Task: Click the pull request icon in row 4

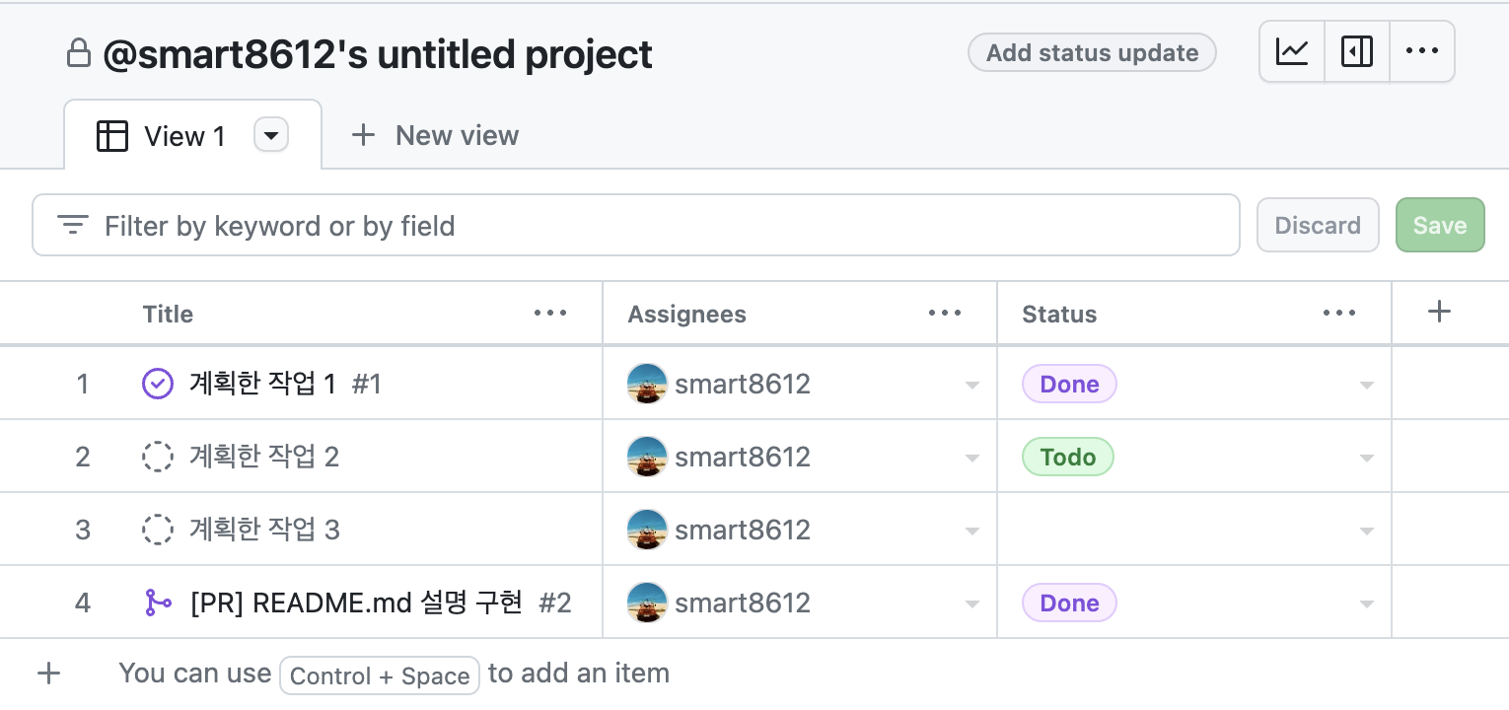Action: pos(158,603)
